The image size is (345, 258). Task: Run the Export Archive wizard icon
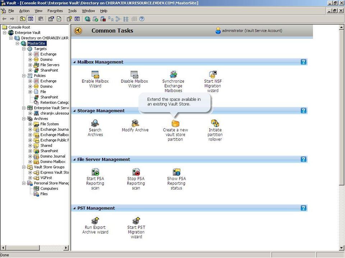tap(95, 221)
